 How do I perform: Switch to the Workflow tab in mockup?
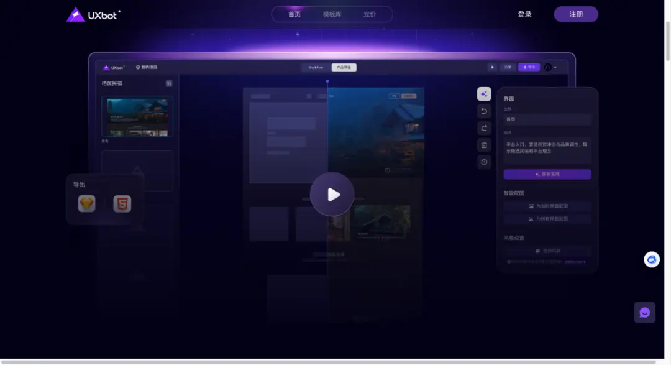point(316,67)
